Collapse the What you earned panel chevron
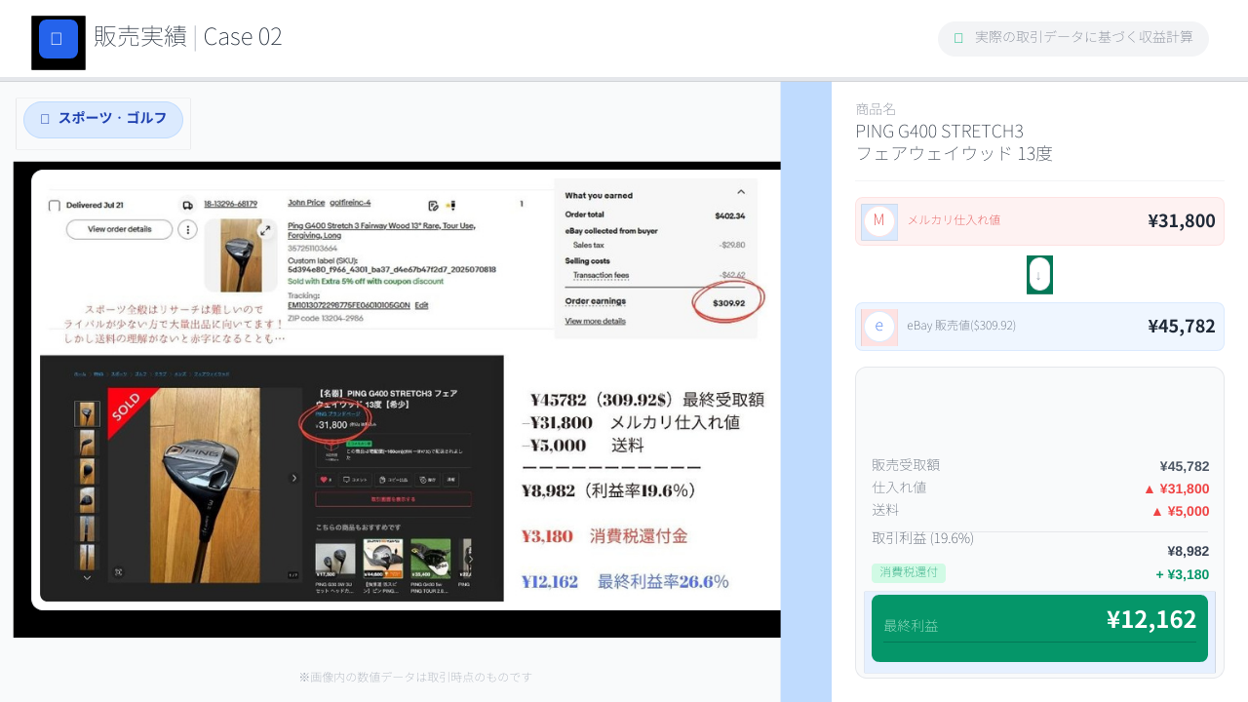 (741, 192)
